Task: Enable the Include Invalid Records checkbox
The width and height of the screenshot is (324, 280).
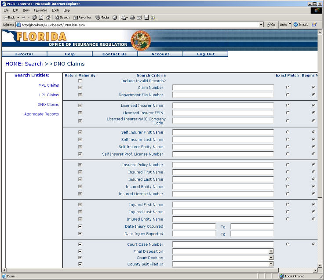Action: pyautogui.click(x=80, y=81)
